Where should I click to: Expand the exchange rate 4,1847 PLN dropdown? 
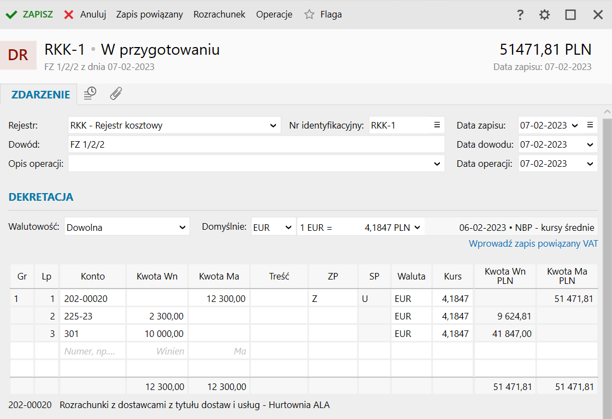[417, 228]
